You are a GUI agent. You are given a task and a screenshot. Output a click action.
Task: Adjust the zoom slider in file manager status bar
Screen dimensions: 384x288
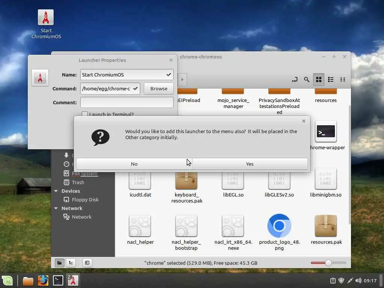328,263
